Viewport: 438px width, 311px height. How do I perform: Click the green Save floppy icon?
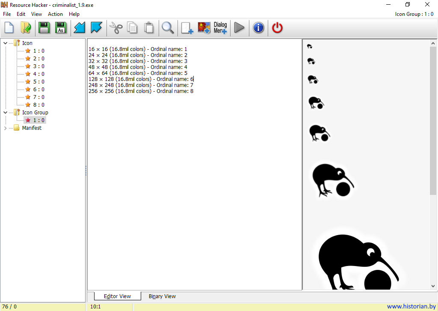click(44, 28)
